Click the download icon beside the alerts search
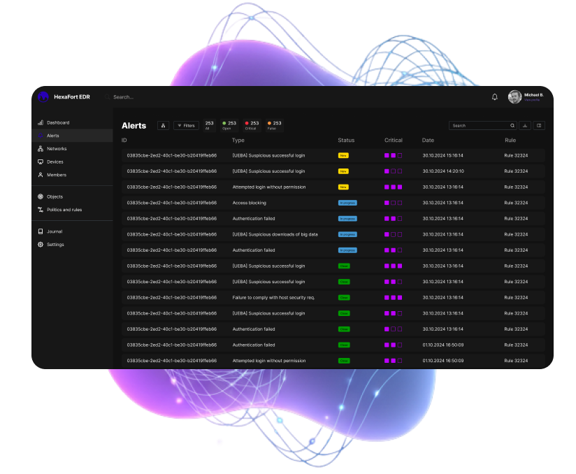This screenshot has width=576, height=474. point(525,126)
